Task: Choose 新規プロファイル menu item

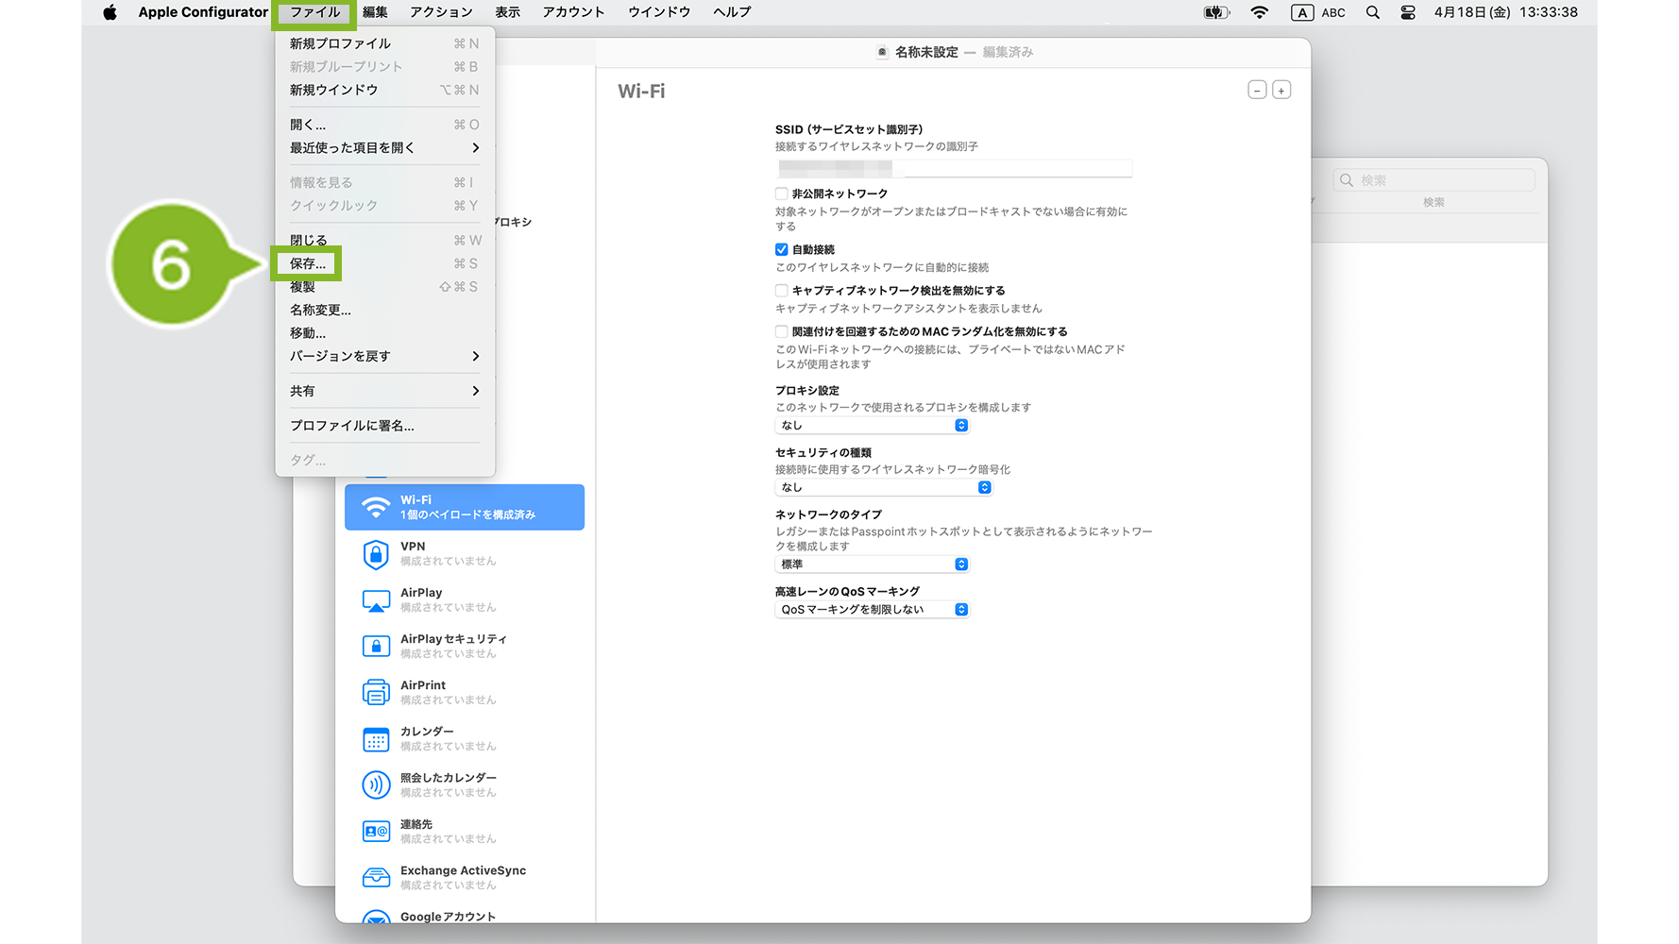Action: pyautogui.click(x=384, y=43)
